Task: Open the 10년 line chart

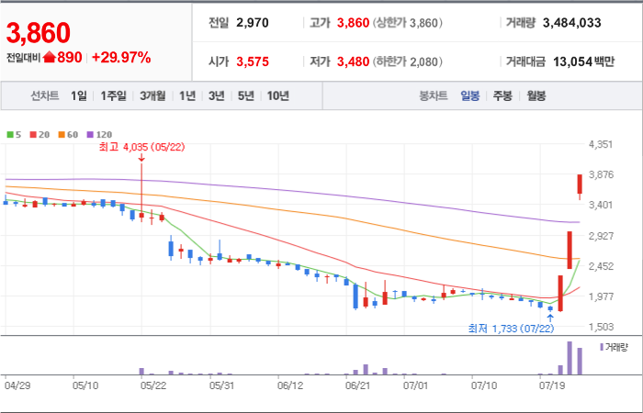Action: (x=278, y=95)
